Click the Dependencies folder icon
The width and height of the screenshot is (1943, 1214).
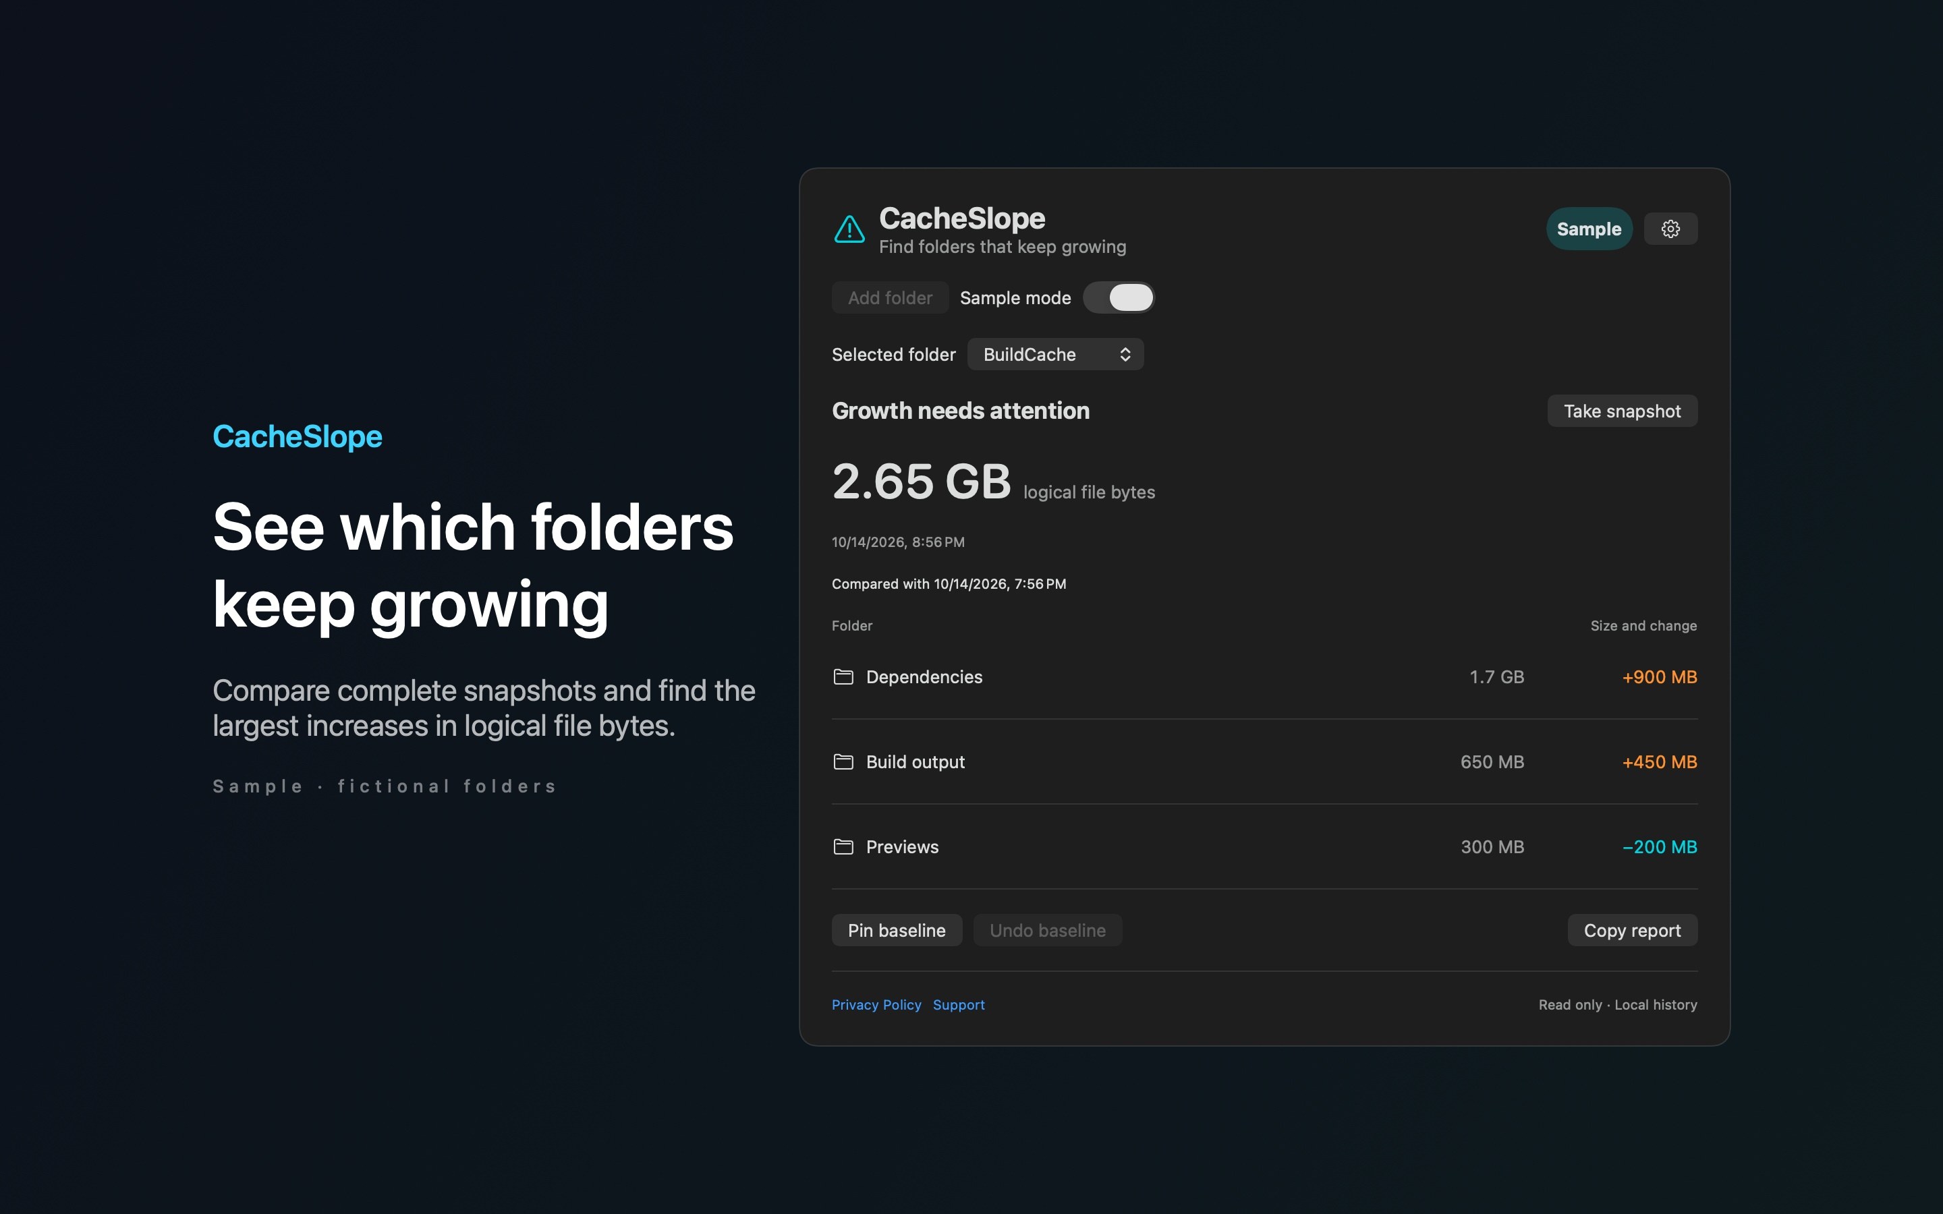click(843, 677)
